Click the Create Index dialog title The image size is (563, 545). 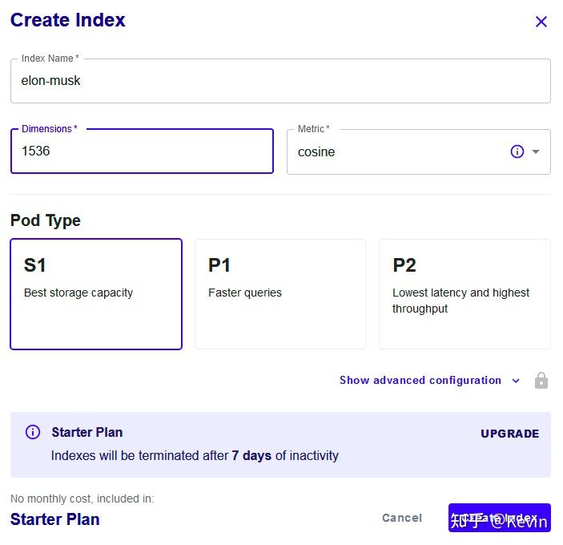click(x=68, y=20)
